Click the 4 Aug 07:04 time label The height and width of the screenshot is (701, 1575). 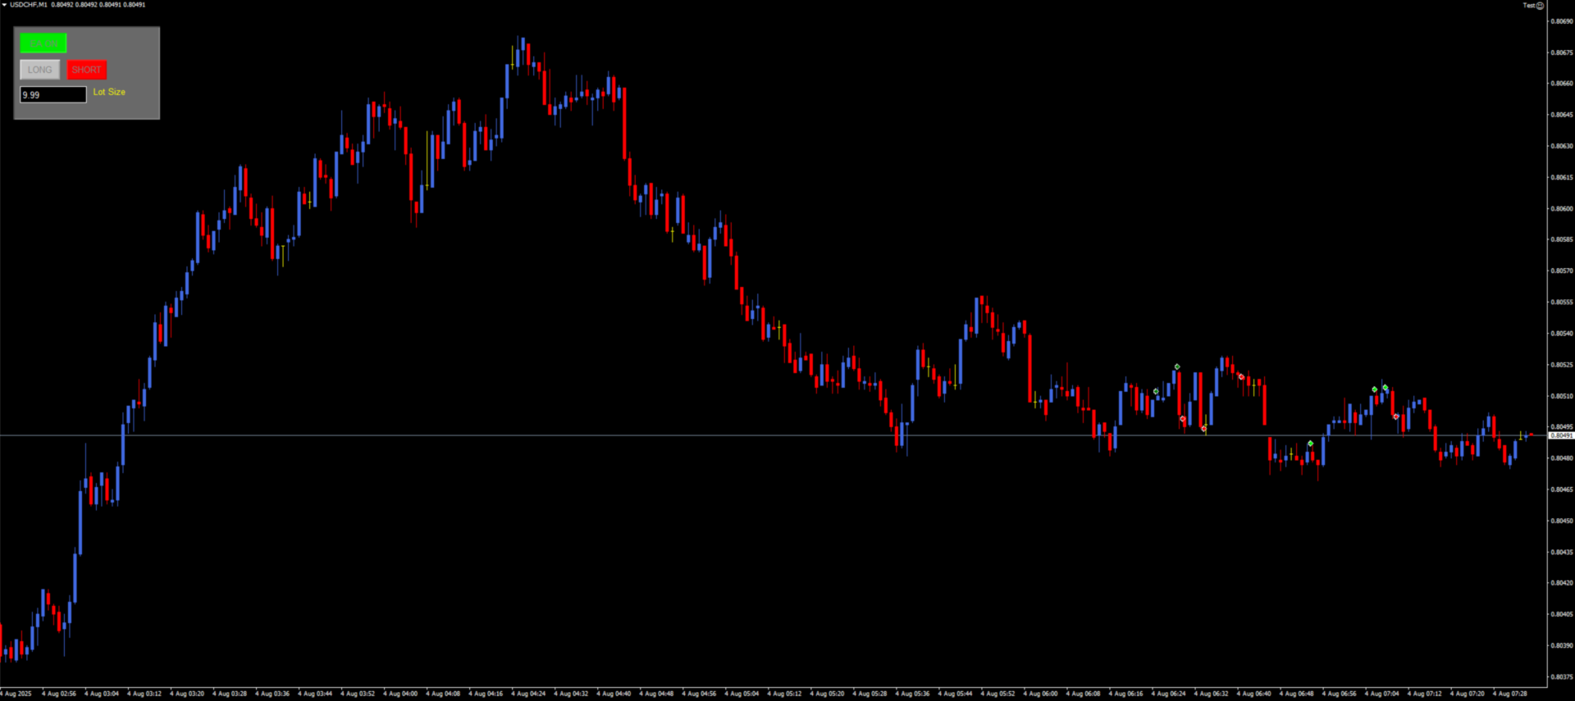pos(1381,694)
